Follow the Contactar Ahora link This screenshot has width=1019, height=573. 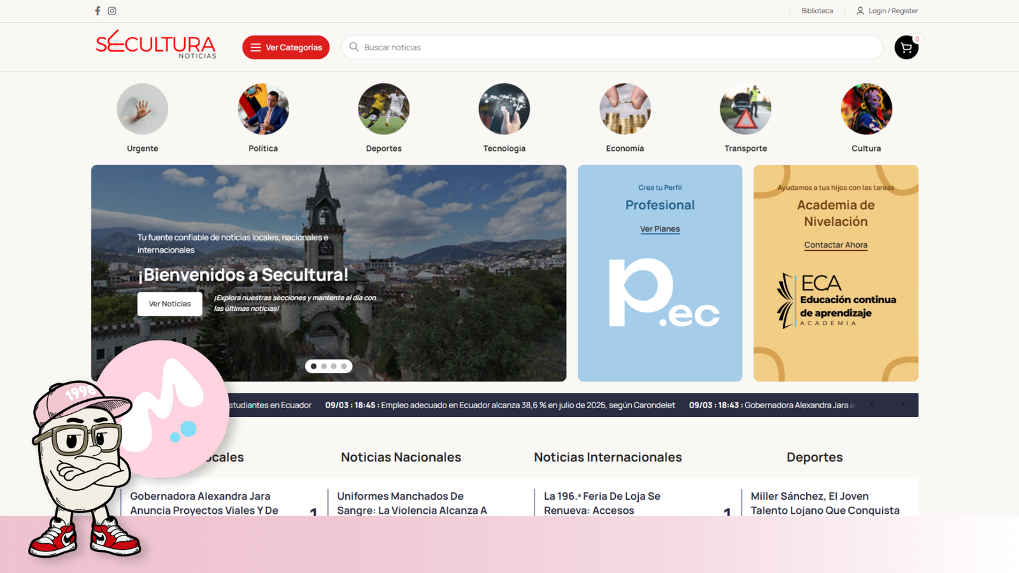point(836,245)
